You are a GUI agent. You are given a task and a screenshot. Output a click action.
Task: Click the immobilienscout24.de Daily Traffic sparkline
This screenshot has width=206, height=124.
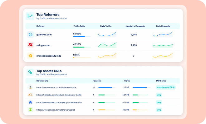coord(107,55)
